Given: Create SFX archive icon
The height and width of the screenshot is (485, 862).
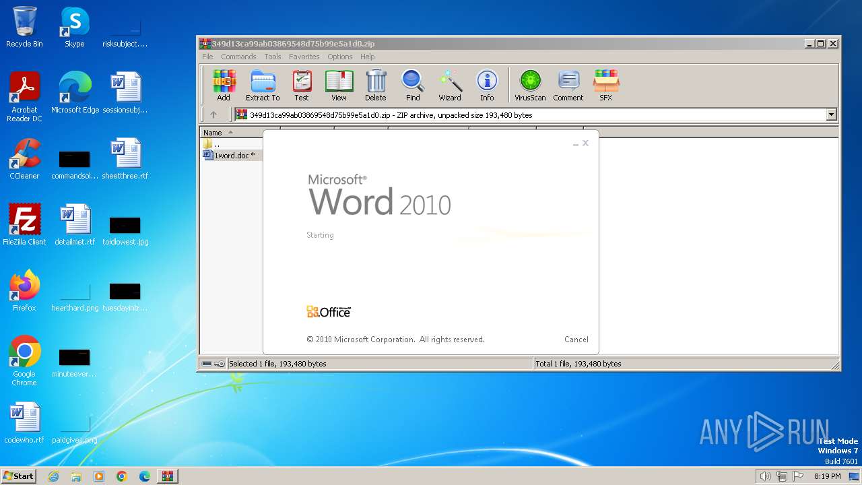Looking at the screenshot, I should click(606, 86).
